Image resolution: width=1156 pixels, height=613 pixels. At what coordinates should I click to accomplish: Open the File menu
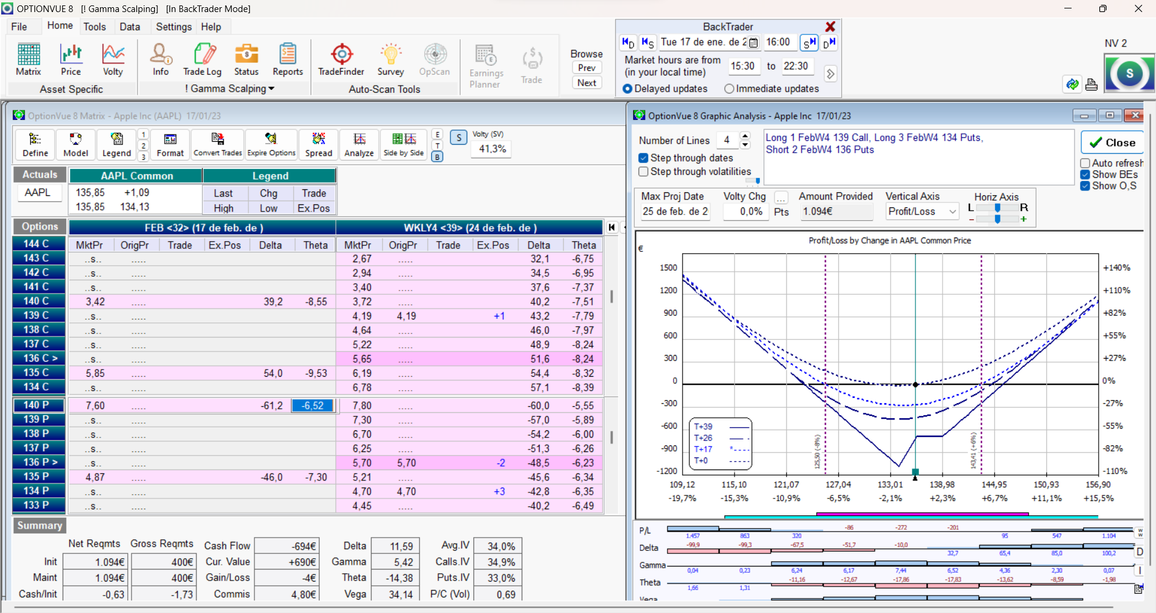pos(19,27)
